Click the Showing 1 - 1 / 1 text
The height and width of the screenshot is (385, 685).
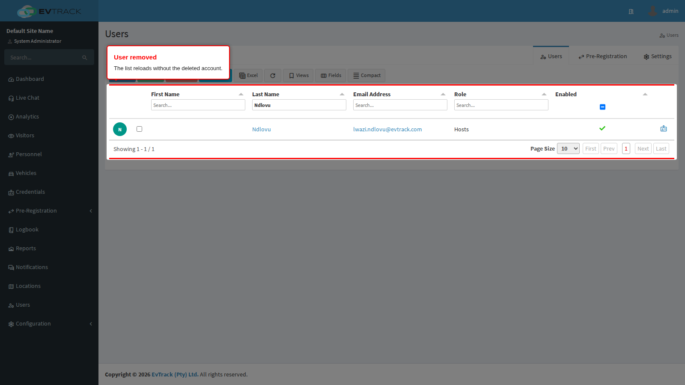click(134, 149)
